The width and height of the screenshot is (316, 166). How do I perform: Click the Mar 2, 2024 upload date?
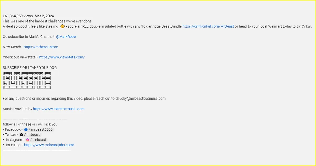click(x=44, y=16)
